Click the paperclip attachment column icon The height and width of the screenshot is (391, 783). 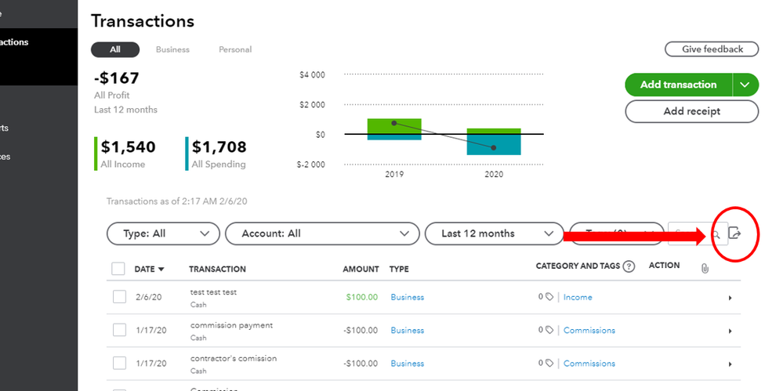coord(705,268)
